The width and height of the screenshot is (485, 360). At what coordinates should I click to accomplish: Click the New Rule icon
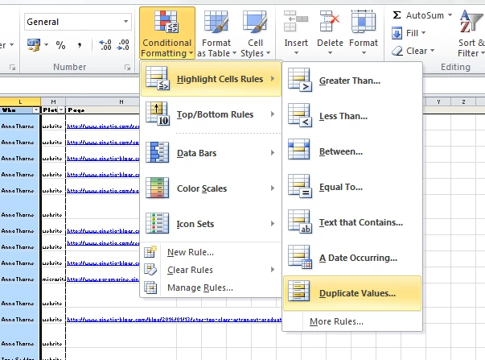coord(150,252)
